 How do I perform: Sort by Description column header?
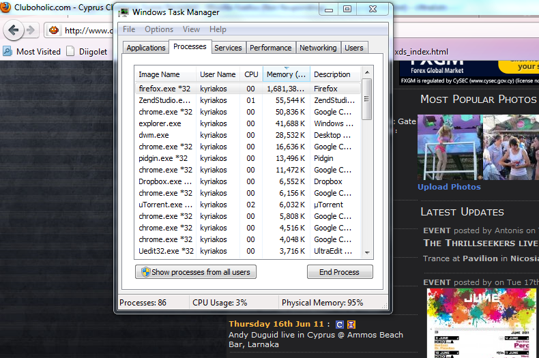click(336, 74)
